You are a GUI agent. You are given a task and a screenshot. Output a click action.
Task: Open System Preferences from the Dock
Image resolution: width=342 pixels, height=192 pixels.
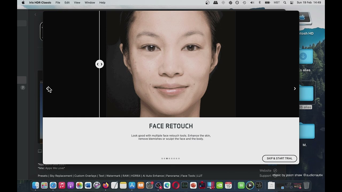(x=150, y=185)
